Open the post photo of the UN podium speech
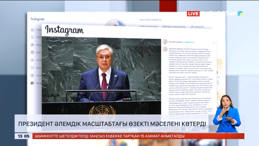Viewport: 259px width, 146px height. click(x=101, y=75)
